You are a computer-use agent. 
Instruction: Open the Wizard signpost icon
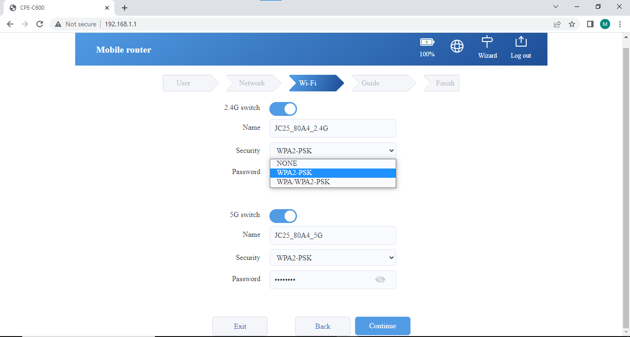pos(487,42)
